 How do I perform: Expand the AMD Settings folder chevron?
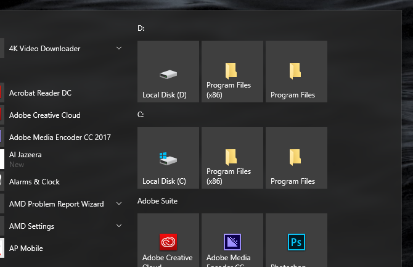coord(119,226)
